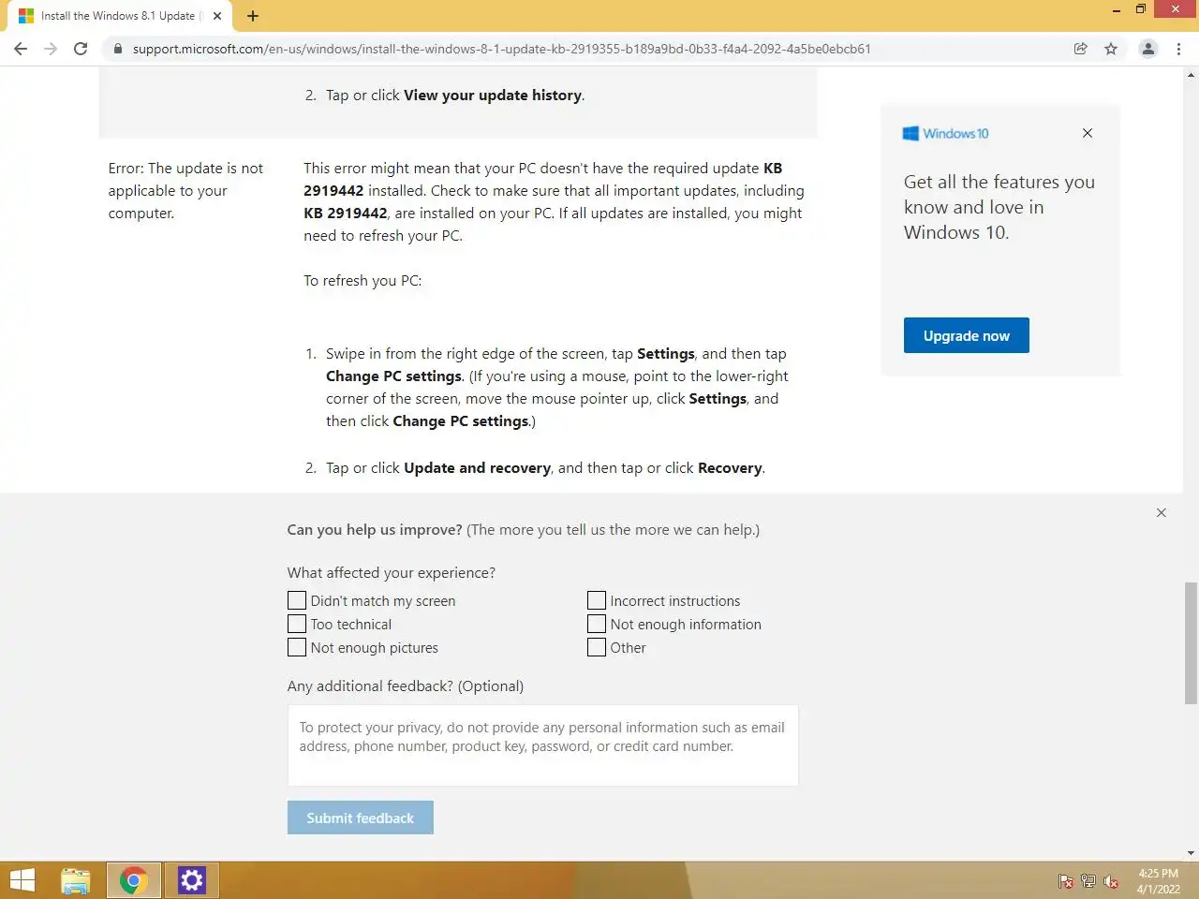Close the feedback panel

tap(1162, 513)
